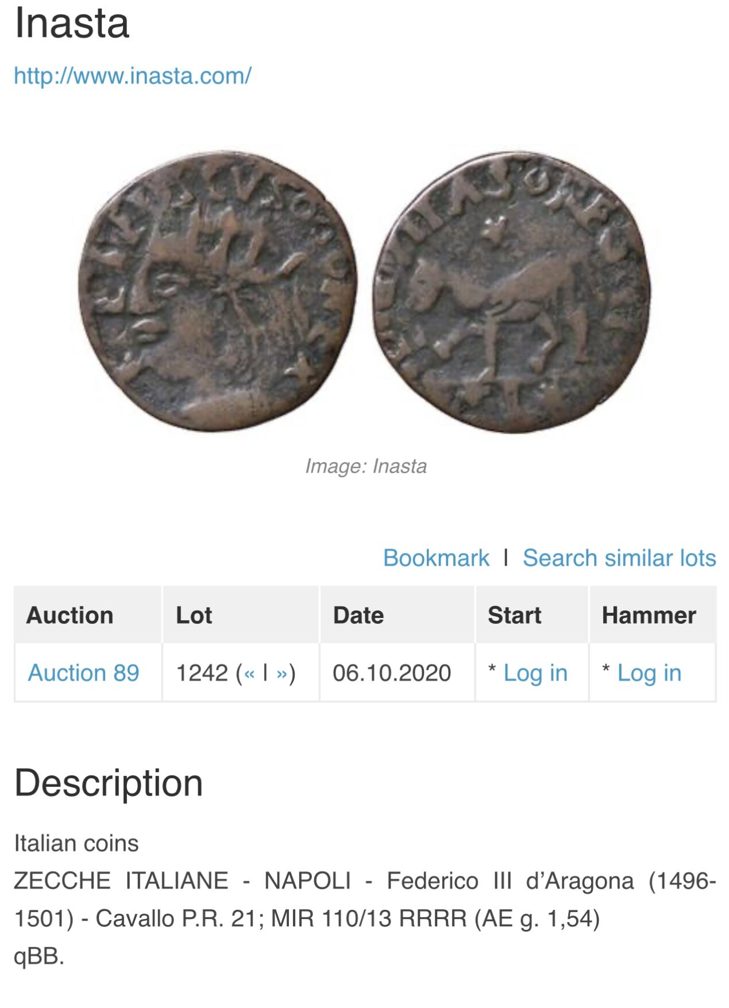The height and width of the screenshot is (1008, 729).
Task: Go to previous lot arrow «
Action: tap(249, 673)
